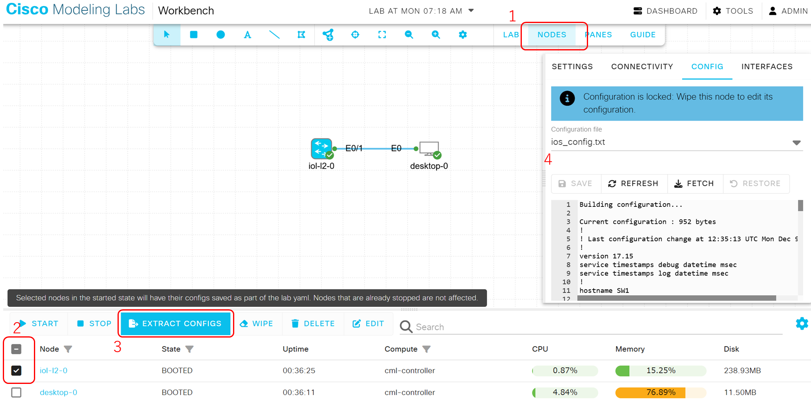Screen dimensions: 811x419
Task: Filter the Node column
Action: pos(68,349)
